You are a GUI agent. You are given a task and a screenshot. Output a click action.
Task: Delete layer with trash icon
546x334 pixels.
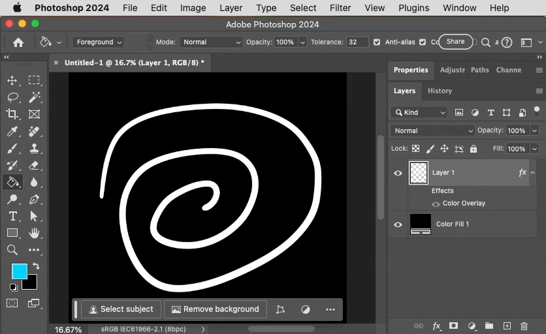[x=524, y=326]
